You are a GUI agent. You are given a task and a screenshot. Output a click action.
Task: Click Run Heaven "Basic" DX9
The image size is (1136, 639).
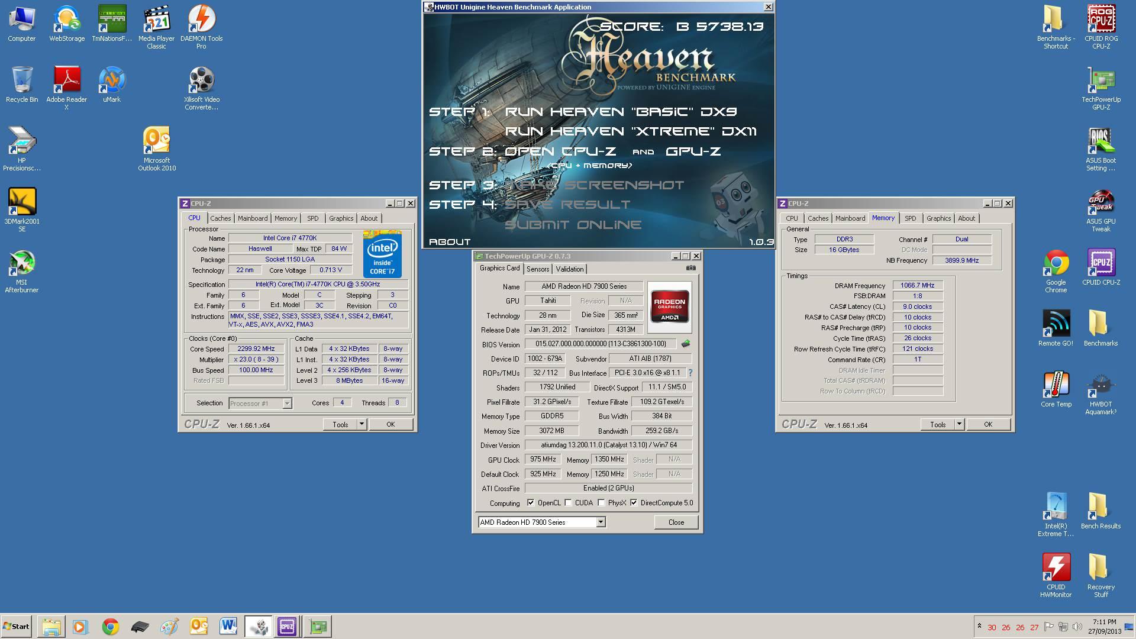pos(620,111)
